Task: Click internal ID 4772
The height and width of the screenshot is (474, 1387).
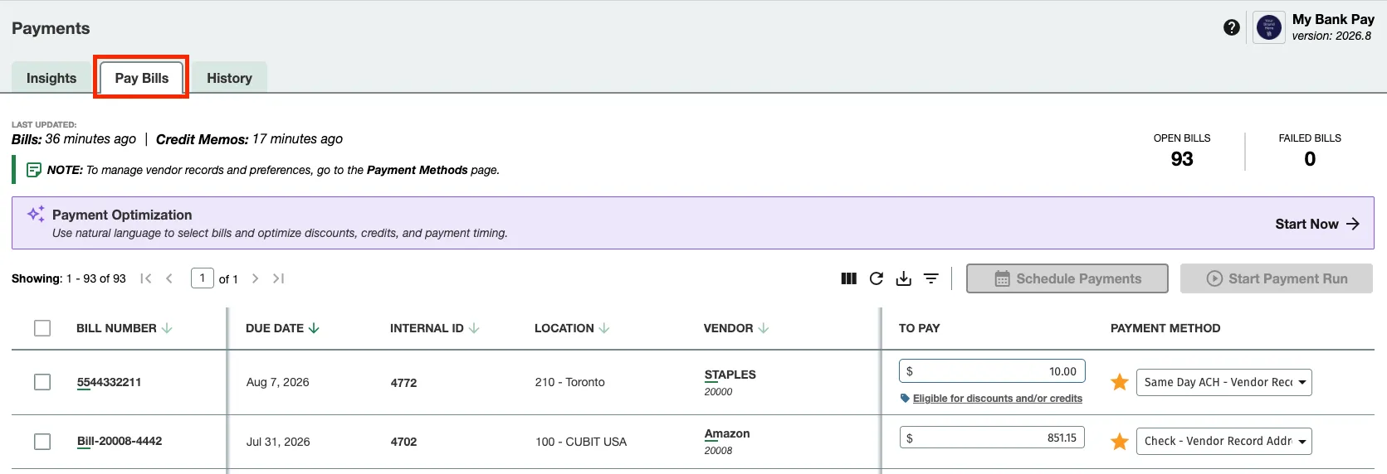Action: pos(403,383)
